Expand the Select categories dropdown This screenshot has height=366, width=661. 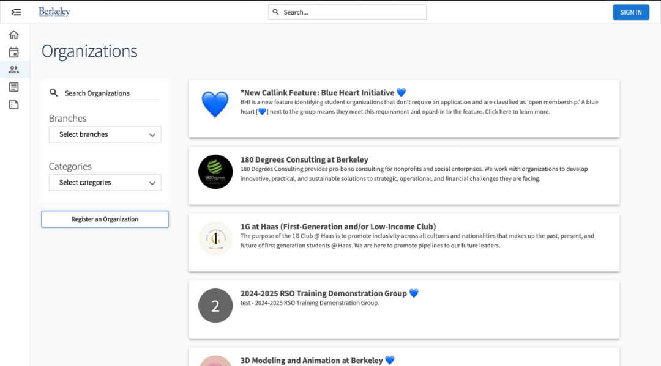point(105,183)
